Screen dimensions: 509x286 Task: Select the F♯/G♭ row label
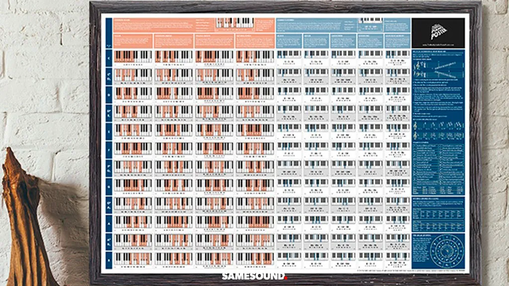[109, 168]
